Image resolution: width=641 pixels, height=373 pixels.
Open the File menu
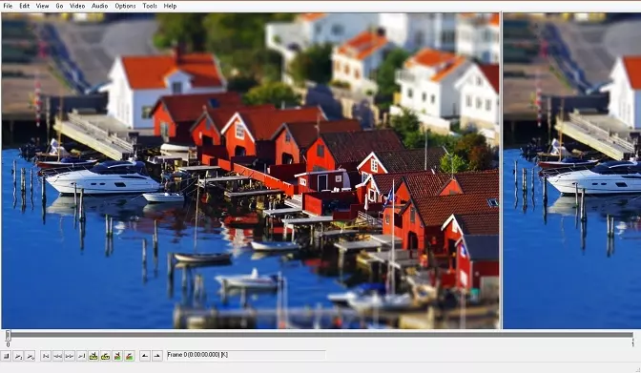tap(8, 6)
